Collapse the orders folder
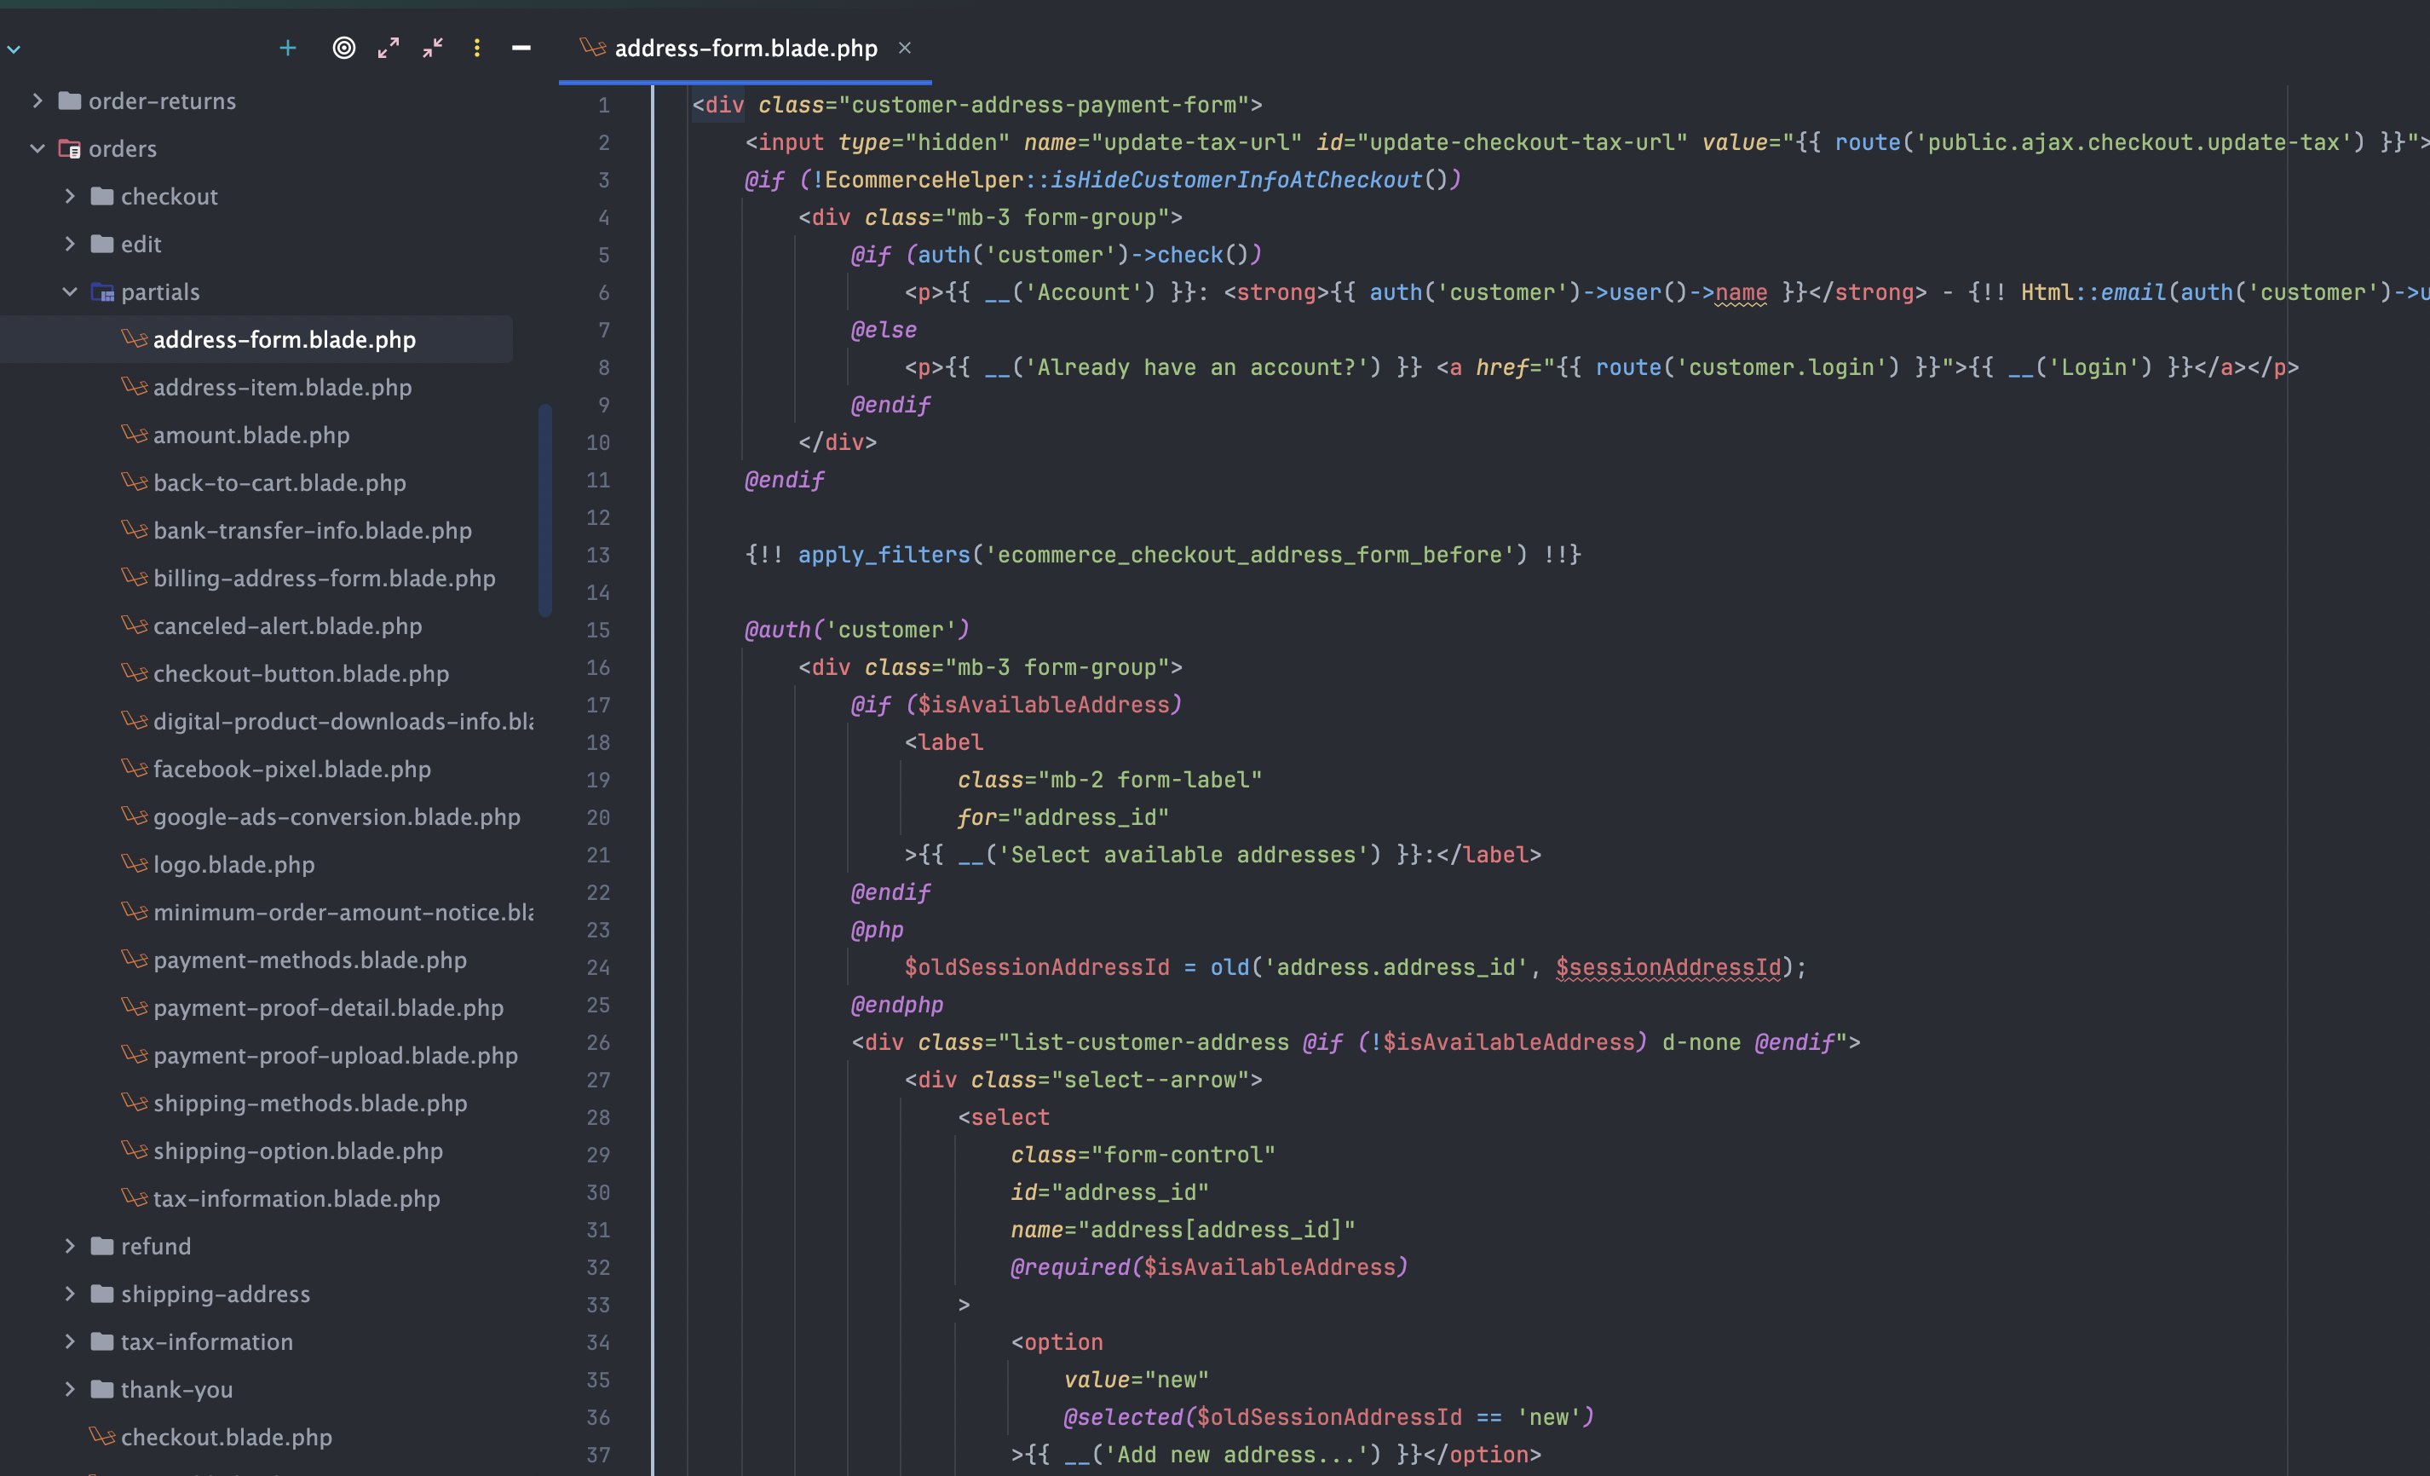Screen dimensions: 2430x1476 pyautogui.click(x=37, y=149)
